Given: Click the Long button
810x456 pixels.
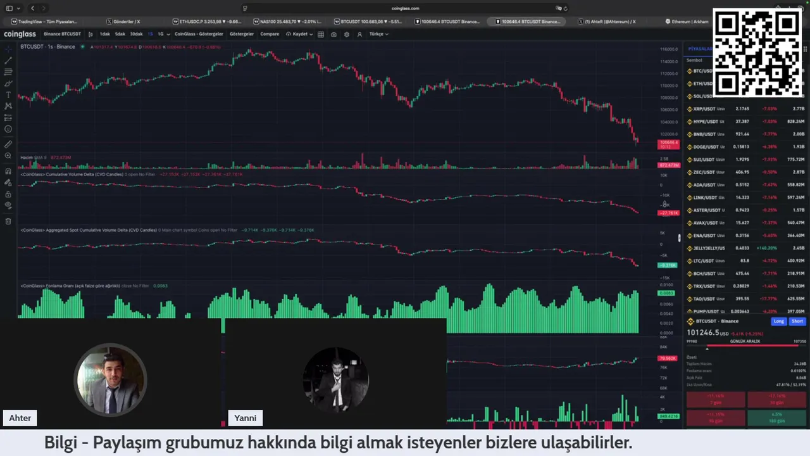Looking at the screenshot, I should pos(778,321).
